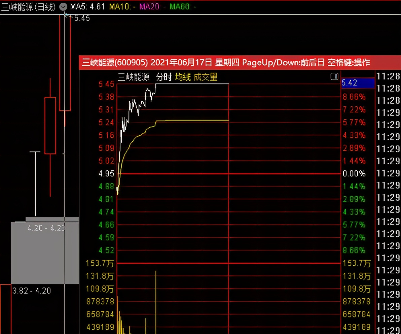This screenshot has width=401, height=334.
Task: Click the 5.45 high price annotation on daily chart
Action: pos(82,18)
